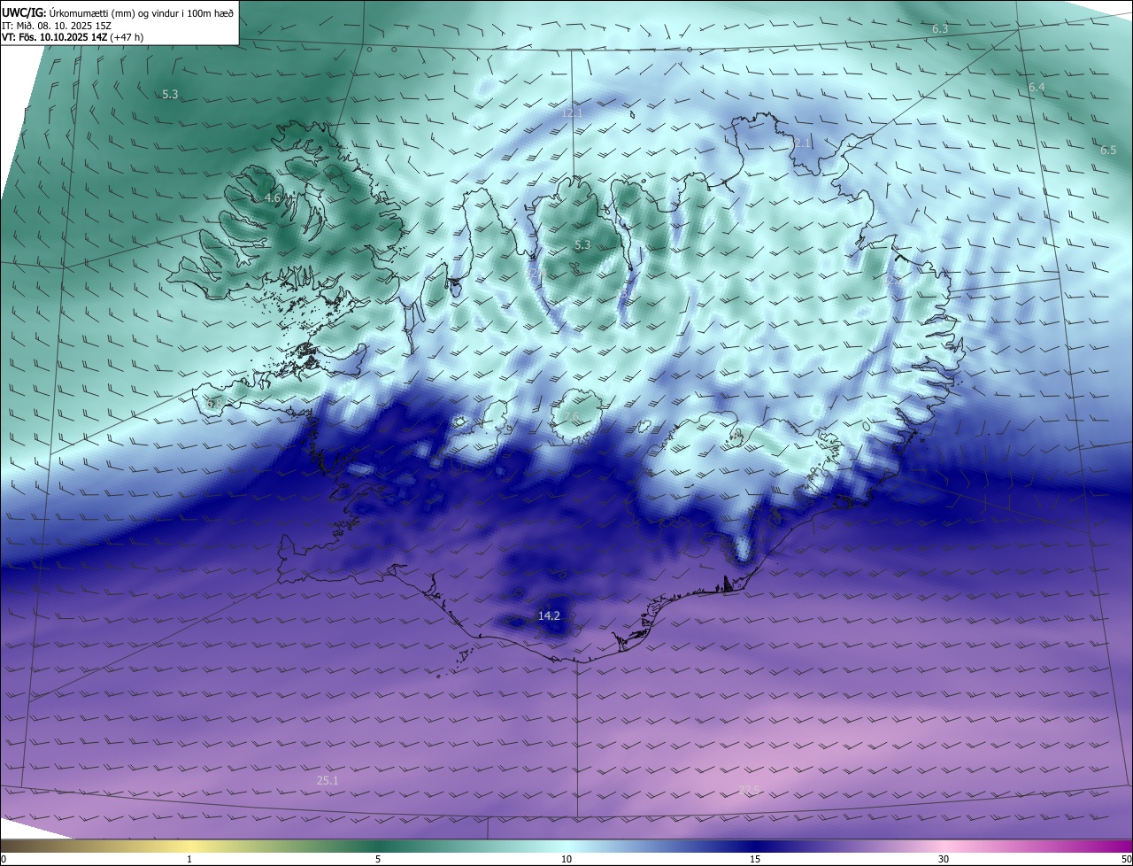This screenshot has width=1133, height=866.
Task: Click the 1 tick on the colour scale
Action: (189, 859)
